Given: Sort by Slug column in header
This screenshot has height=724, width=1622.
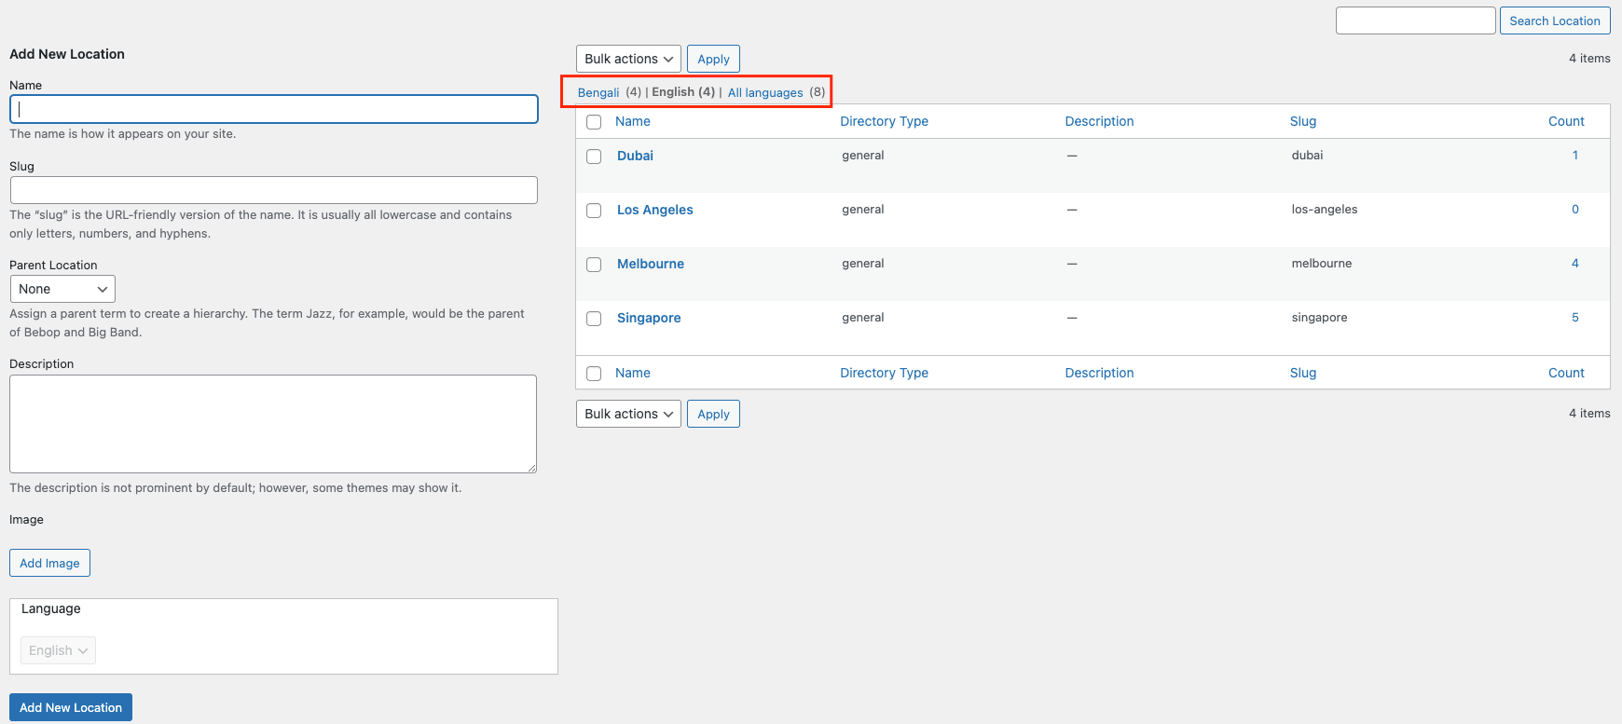Looking at the screenshot, I should 1302,121.
